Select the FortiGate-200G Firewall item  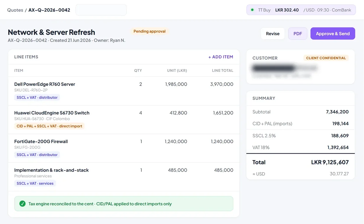[x=41, y=141]
